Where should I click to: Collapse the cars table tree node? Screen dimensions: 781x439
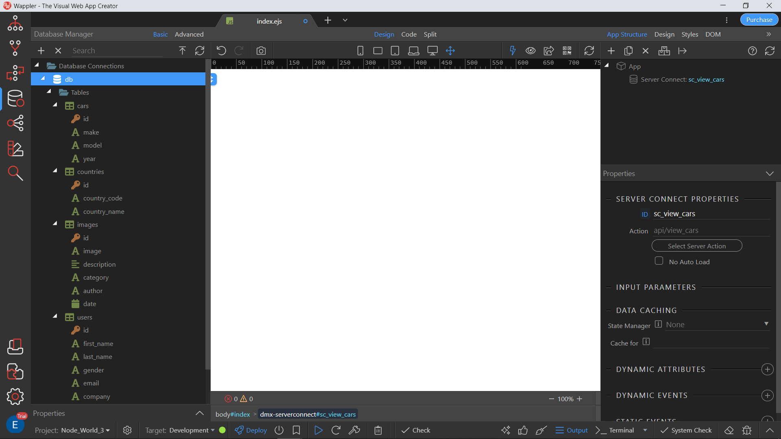(x=55, y=105)
